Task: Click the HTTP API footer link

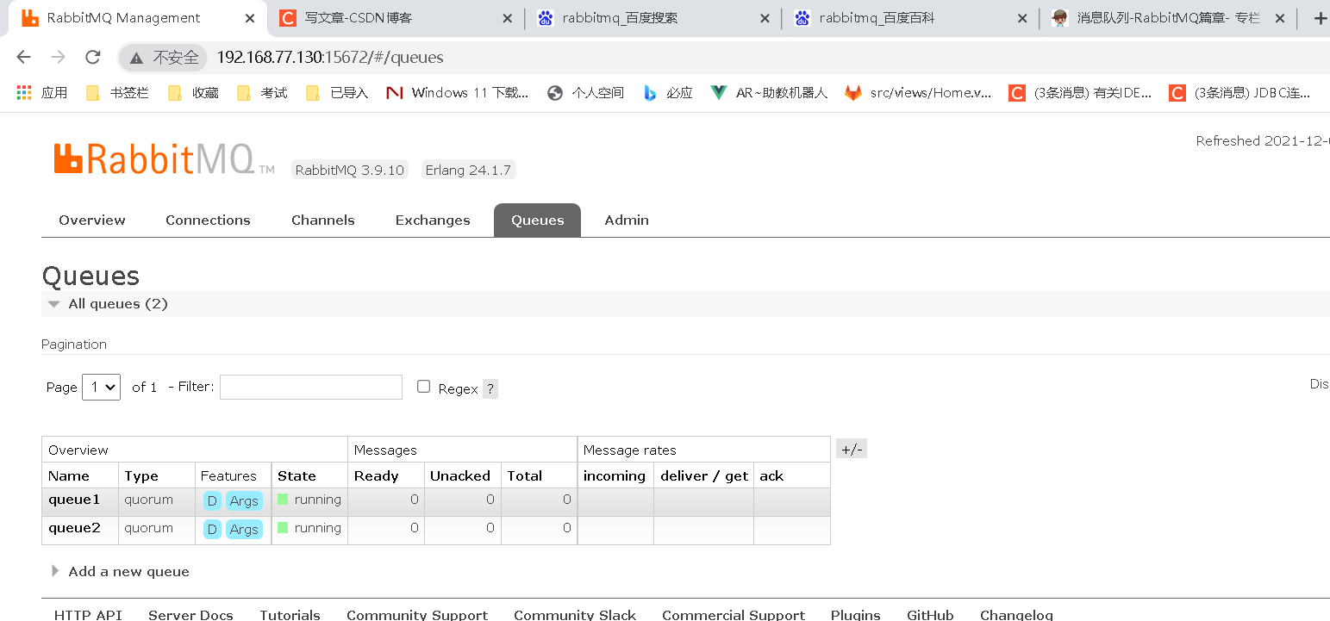Action: (87, 614)
